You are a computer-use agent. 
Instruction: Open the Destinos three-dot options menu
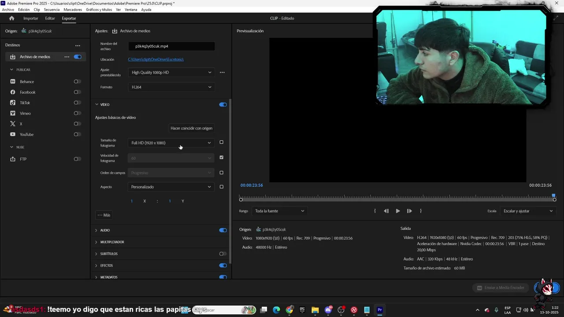click(x=78, y=45)
